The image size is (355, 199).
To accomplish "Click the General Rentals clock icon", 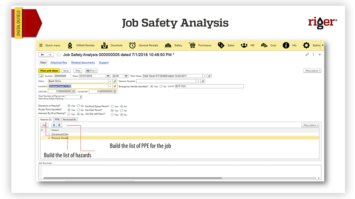I will (132, 45).
